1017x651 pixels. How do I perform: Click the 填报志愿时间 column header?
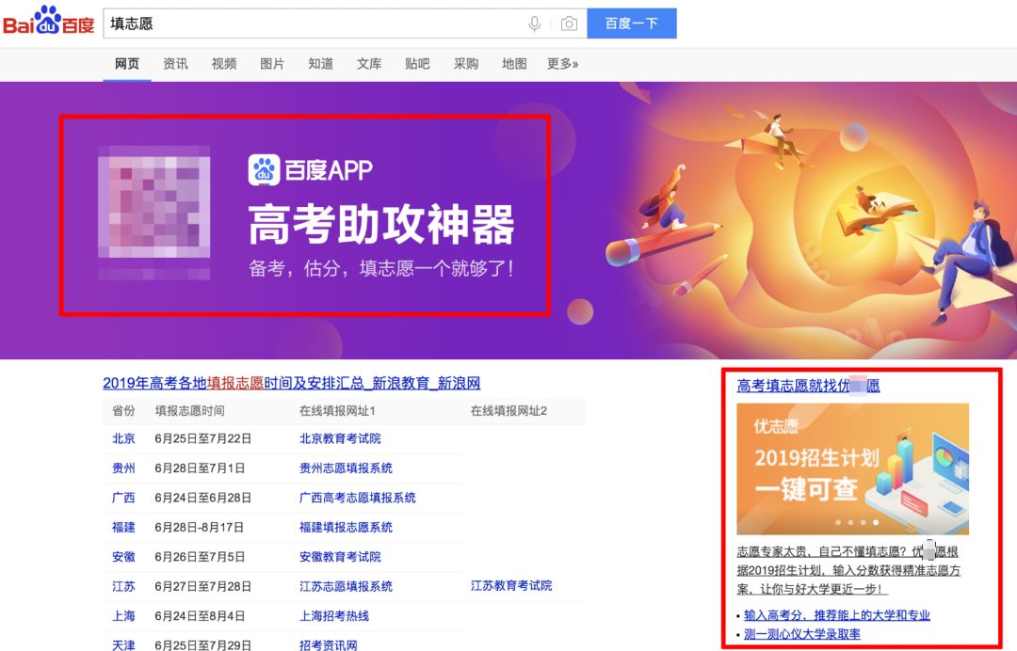point(189,411)
